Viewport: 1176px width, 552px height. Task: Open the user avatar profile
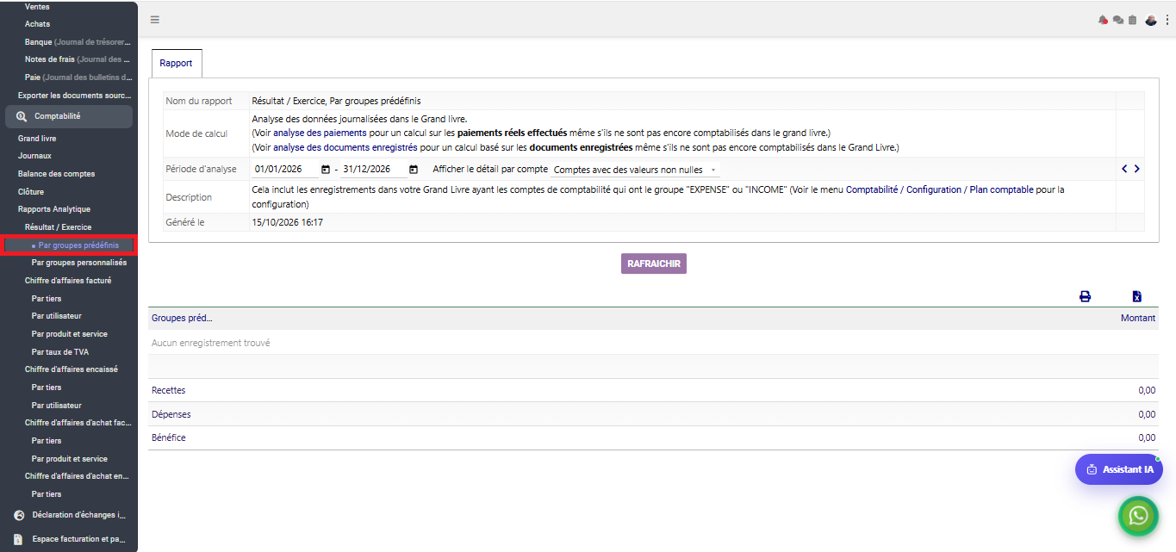(x=1150, y=20)
